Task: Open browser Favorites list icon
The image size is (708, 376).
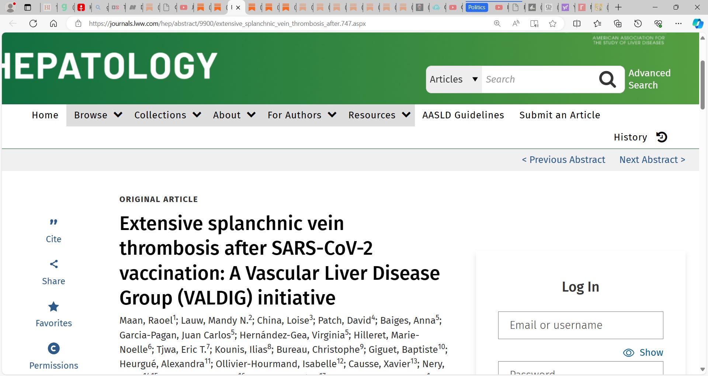Action: point(597,24)
